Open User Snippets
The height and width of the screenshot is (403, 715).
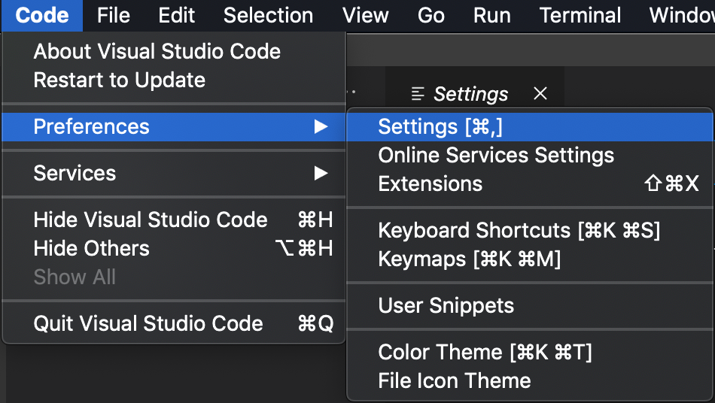pos(529,305)
